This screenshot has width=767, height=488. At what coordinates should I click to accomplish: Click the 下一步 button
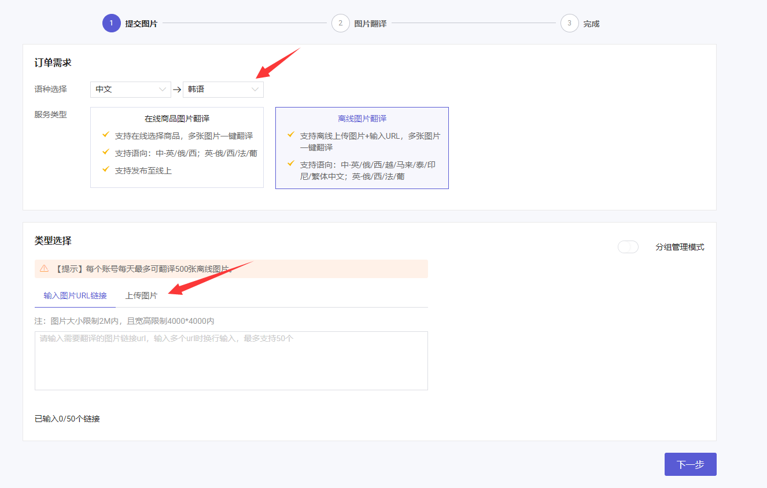[691, 464]
